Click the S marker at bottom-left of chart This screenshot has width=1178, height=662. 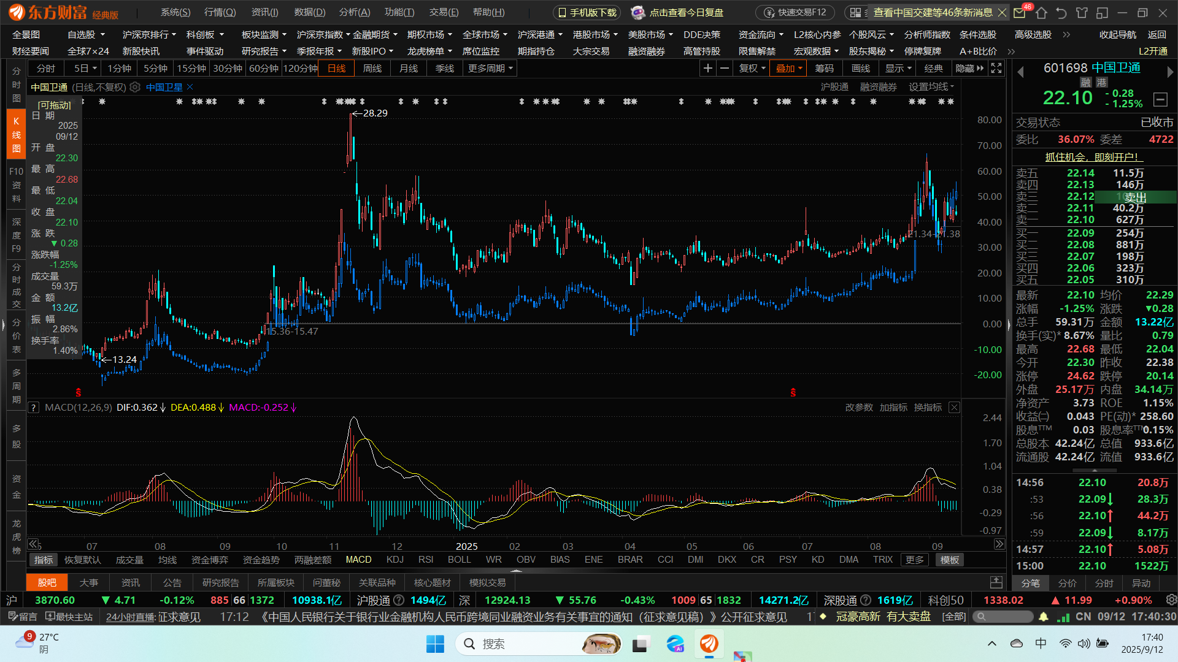coord(78,392)
